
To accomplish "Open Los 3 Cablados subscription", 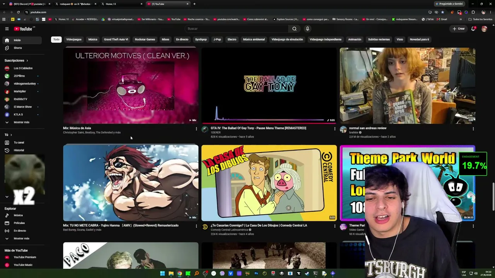I will [22, 68].
